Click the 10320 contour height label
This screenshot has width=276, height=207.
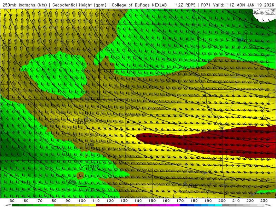coord(80,122)
